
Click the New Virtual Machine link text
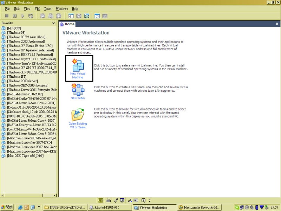[78, 75]
